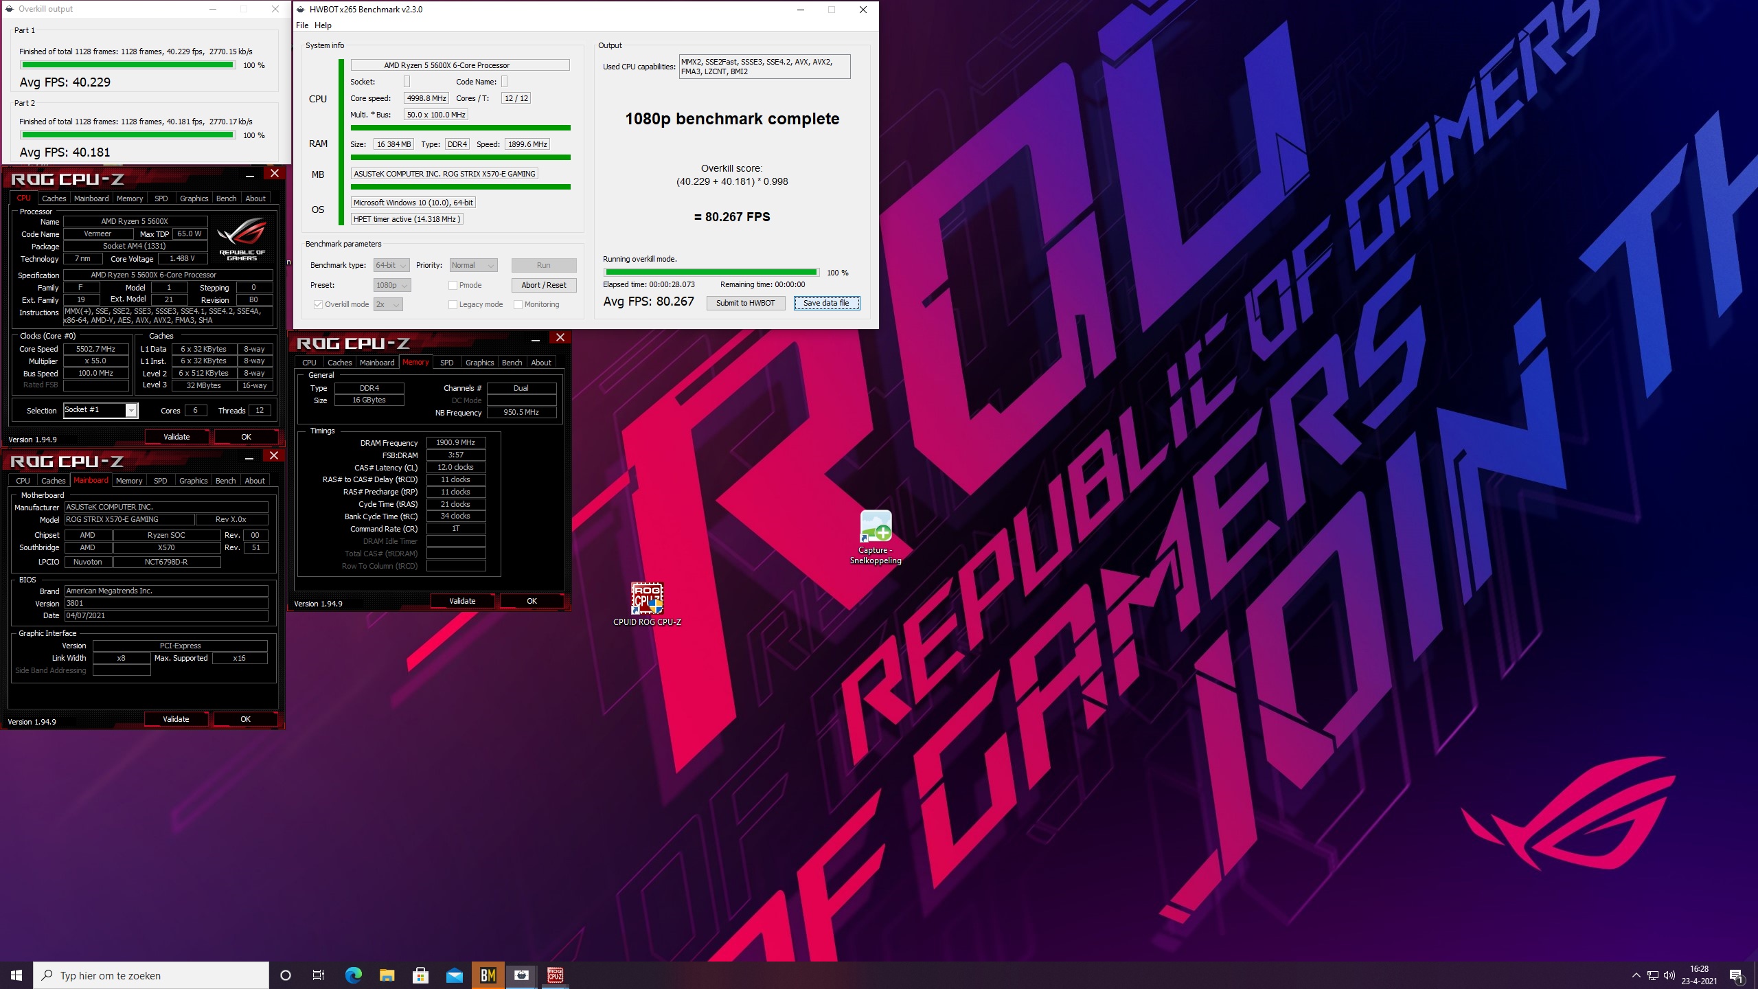The image size is (1758, 989).
Task: Enable the Monitoring checkbox
Action: (518, 304)
